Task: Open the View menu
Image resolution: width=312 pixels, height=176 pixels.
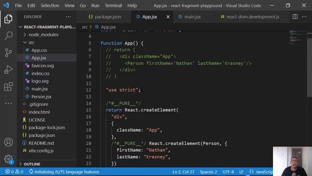Action: [69, 5]
